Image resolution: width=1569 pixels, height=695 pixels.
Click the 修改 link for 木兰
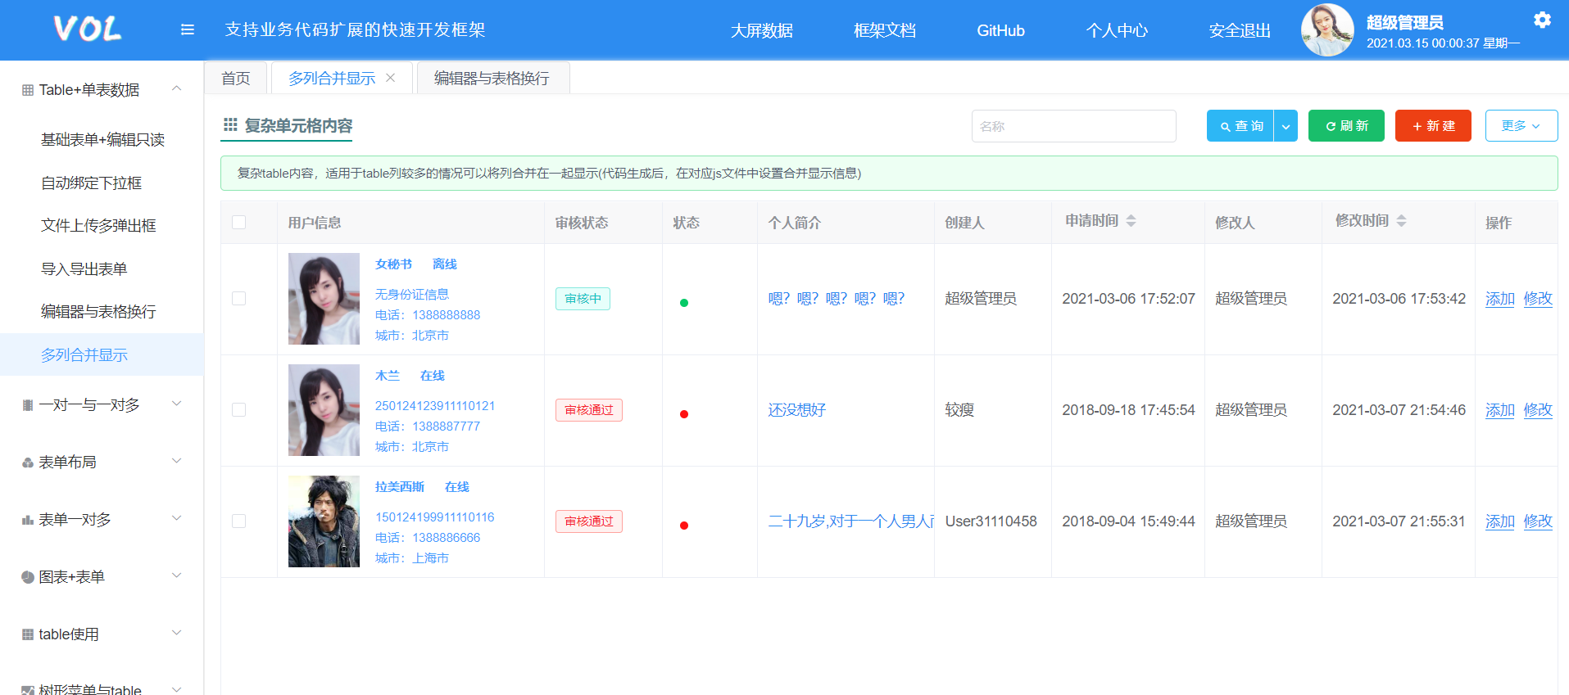1538,410
